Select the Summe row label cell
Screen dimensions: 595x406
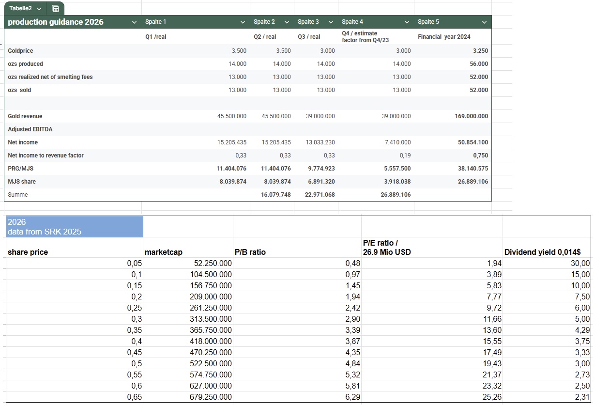coord(18,195)
